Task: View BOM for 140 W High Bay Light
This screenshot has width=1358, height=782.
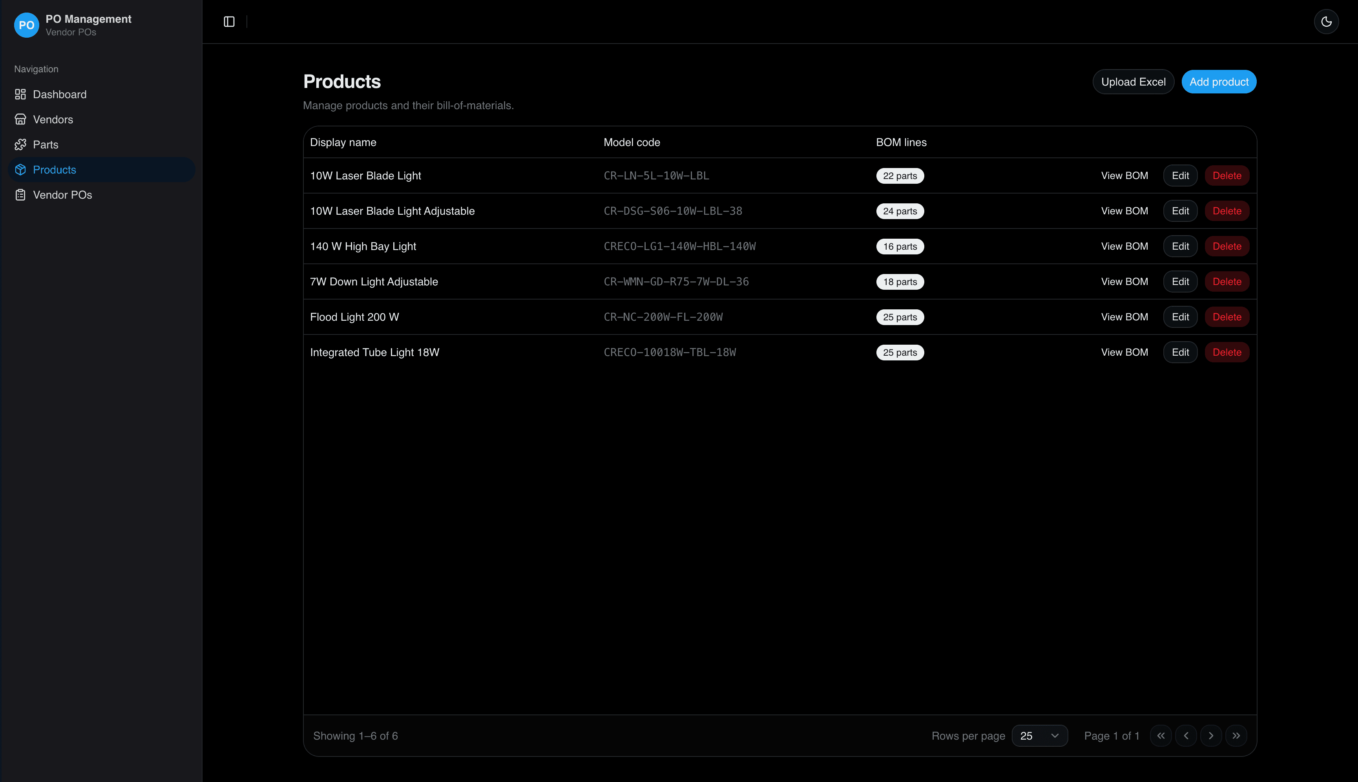Action: coord(1124,246)
